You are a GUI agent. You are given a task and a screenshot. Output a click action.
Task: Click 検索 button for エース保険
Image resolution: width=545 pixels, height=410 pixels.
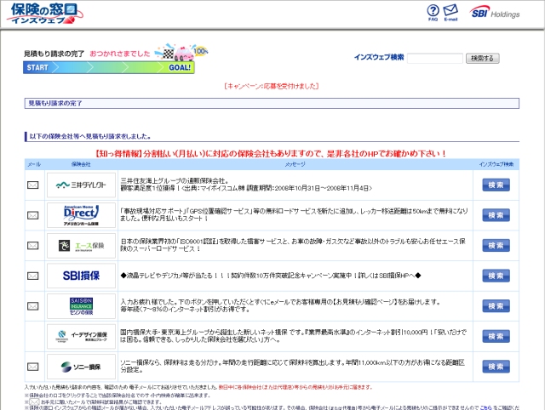(x=496, y=246)
